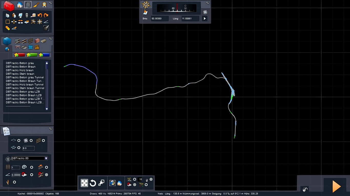This screenshot has height=196, width=350.
Task: Toggle the snap-to-track magnet radio
Action: pyautogui.click(x=46, y=175)
